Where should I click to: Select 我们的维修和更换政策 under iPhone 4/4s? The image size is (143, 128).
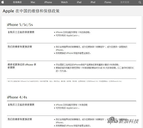(x=20, y=119)
